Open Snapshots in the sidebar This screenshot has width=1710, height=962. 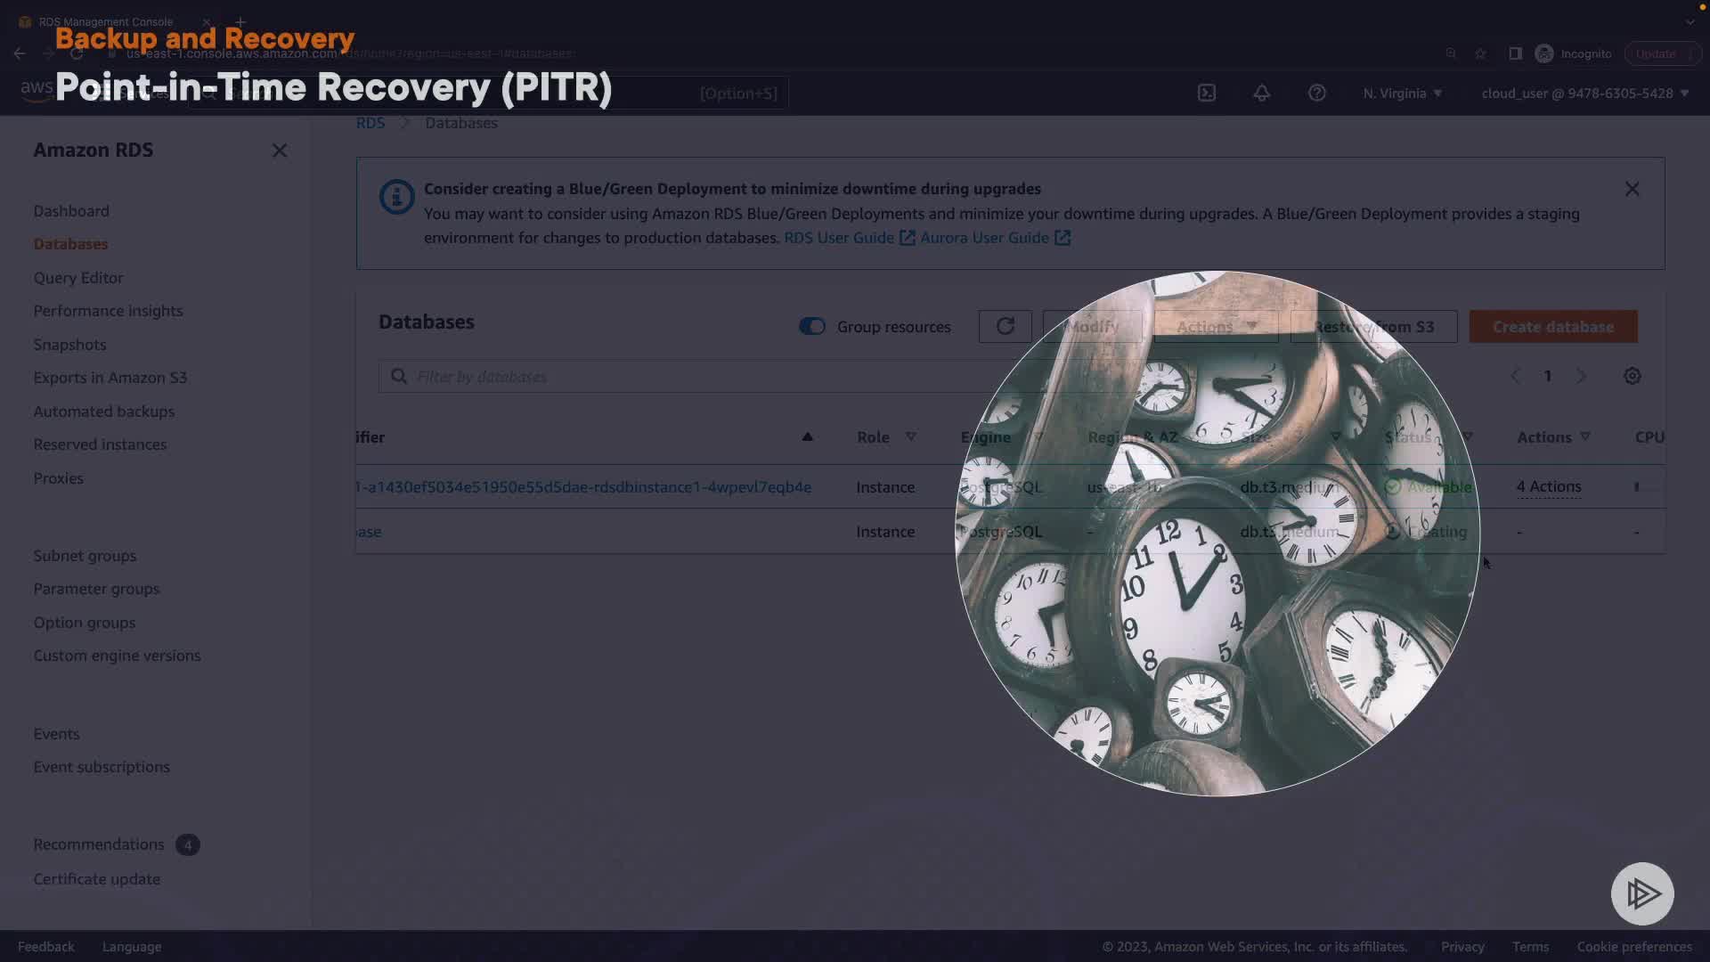[69, 345]
